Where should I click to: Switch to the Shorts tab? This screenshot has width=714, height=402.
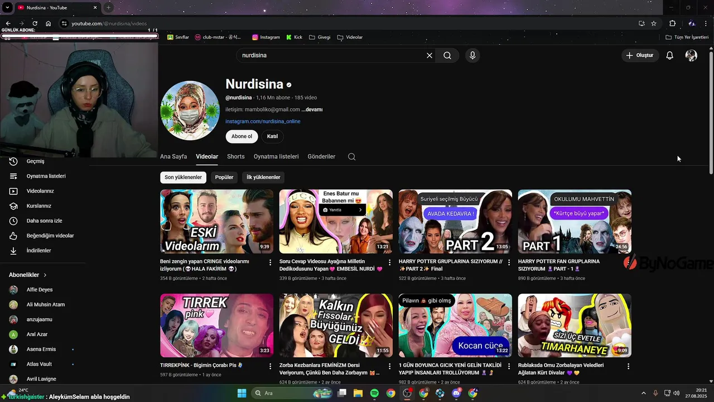click(236, 157)
